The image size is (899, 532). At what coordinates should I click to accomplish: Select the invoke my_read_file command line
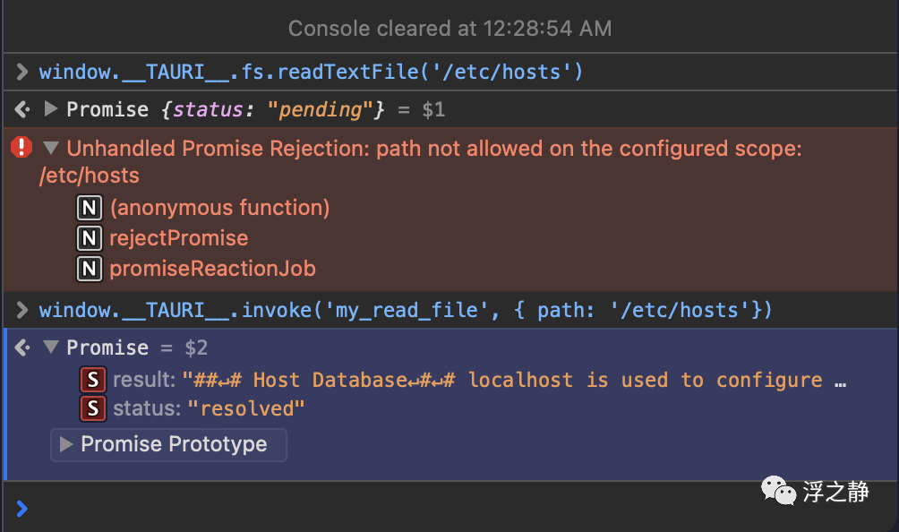click(x=405, y=310)
